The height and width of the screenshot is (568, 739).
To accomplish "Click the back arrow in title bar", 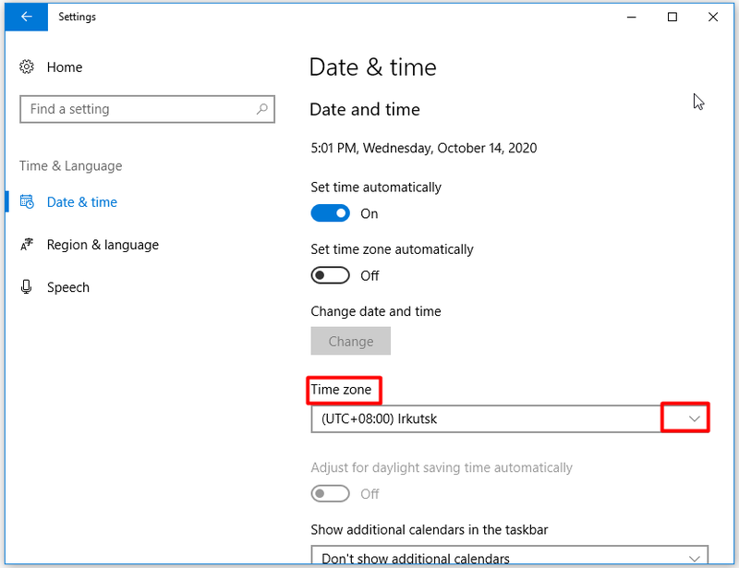I will [x=27, y=17].
